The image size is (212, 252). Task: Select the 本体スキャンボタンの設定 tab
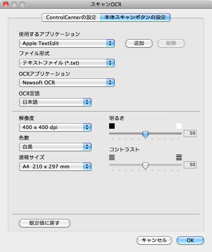[135, 17]
